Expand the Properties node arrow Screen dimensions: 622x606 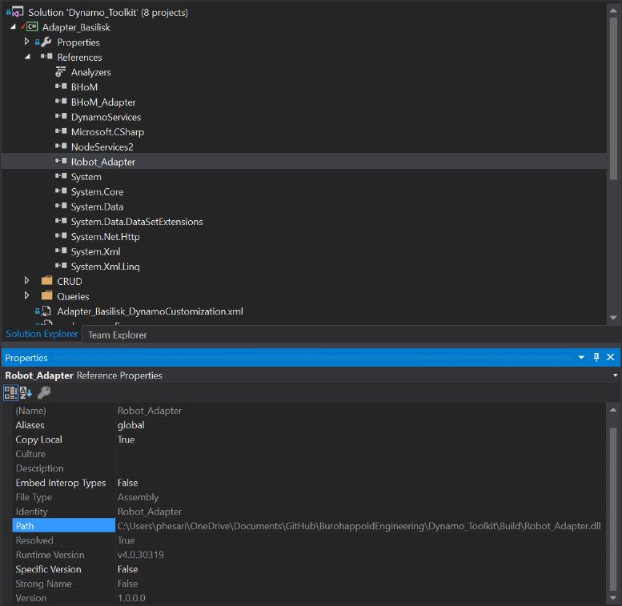(27, 42)
